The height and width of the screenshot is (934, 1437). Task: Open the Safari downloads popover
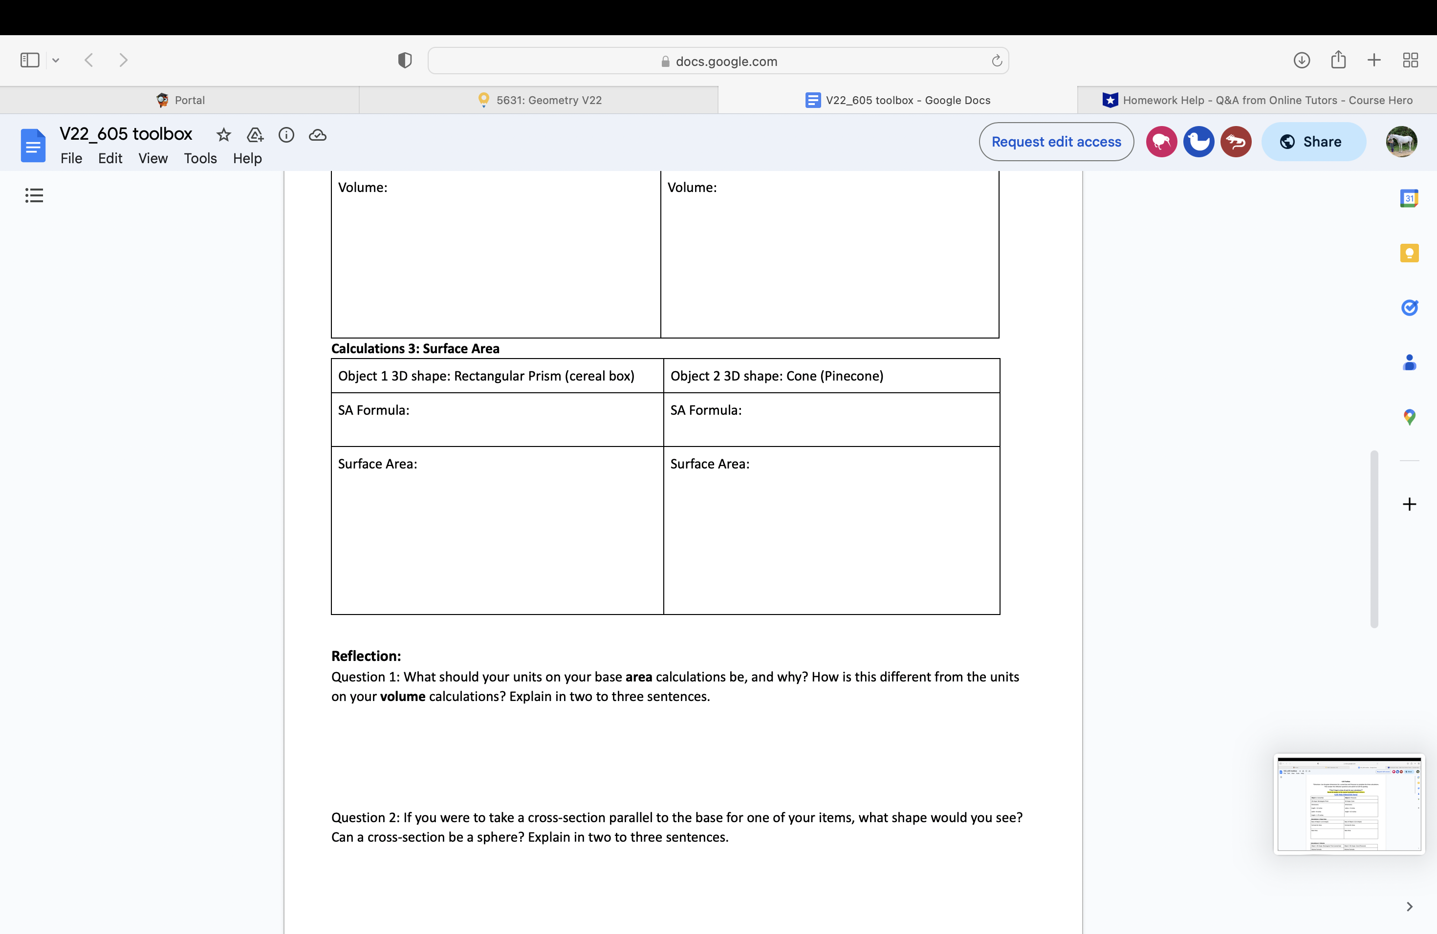pos(1302,60)
